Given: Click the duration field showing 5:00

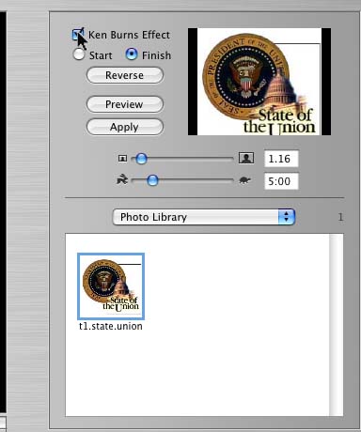Looking at the screenshot, I should [x=281, y=181].
